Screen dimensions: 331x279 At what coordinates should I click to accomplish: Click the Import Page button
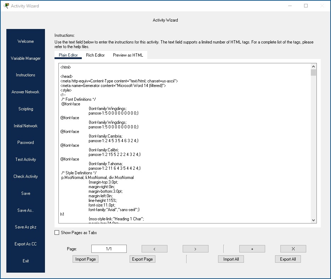86,259
